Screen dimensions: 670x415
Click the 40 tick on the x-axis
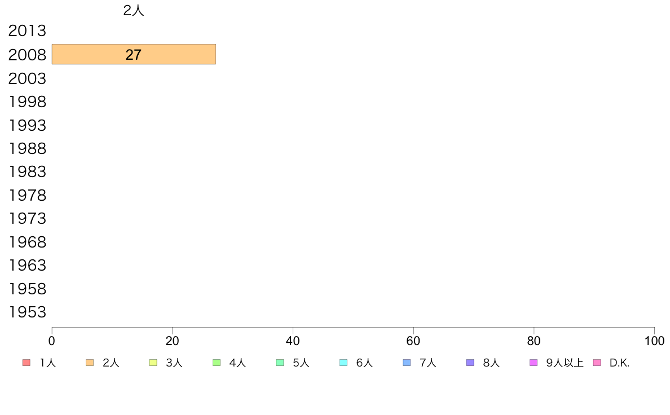293,341
